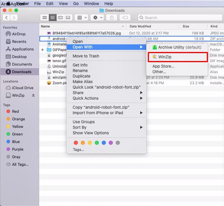Choose App Store… in submenu
Image resolution: width=224 pixels, height=206 pixels.
177,66
